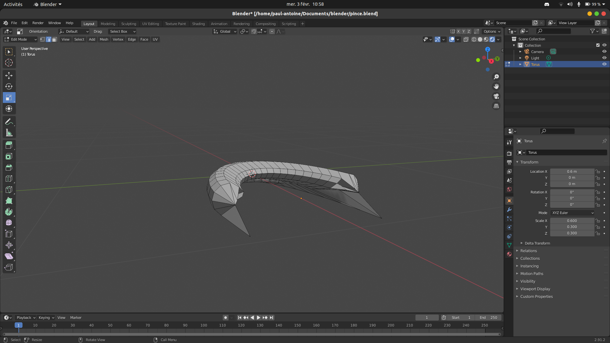Open the XYZ Euler rotation mode dropdown
Image resolution: width=610 pixels, height=343 pixels.
[x=573, y=213]
